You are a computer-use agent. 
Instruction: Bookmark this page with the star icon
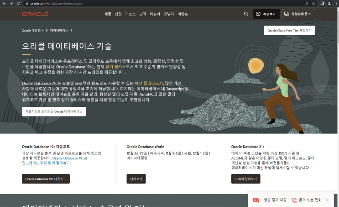coord(313,4)
